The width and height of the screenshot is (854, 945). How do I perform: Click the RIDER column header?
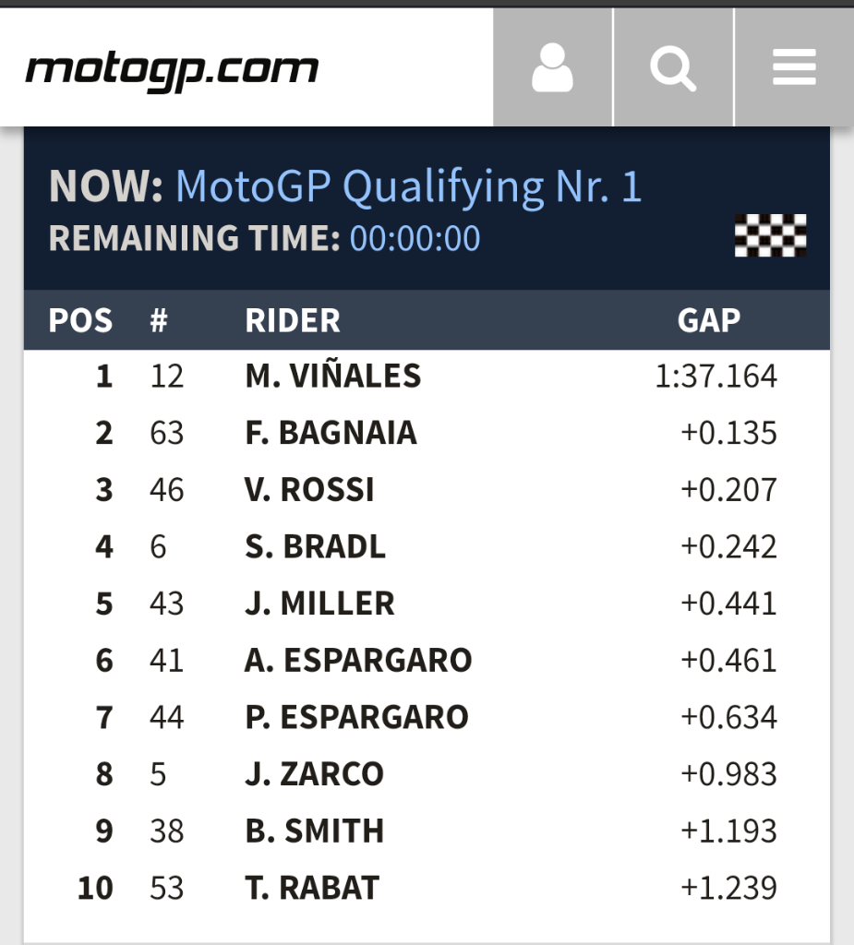(293, 321)
